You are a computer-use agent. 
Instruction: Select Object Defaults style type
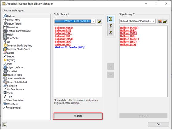click(x=14, y=67)
